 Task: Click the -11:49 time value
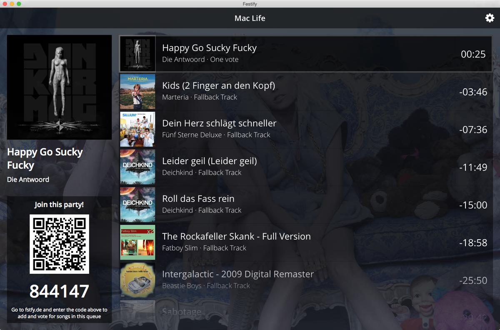coord(473,167)
